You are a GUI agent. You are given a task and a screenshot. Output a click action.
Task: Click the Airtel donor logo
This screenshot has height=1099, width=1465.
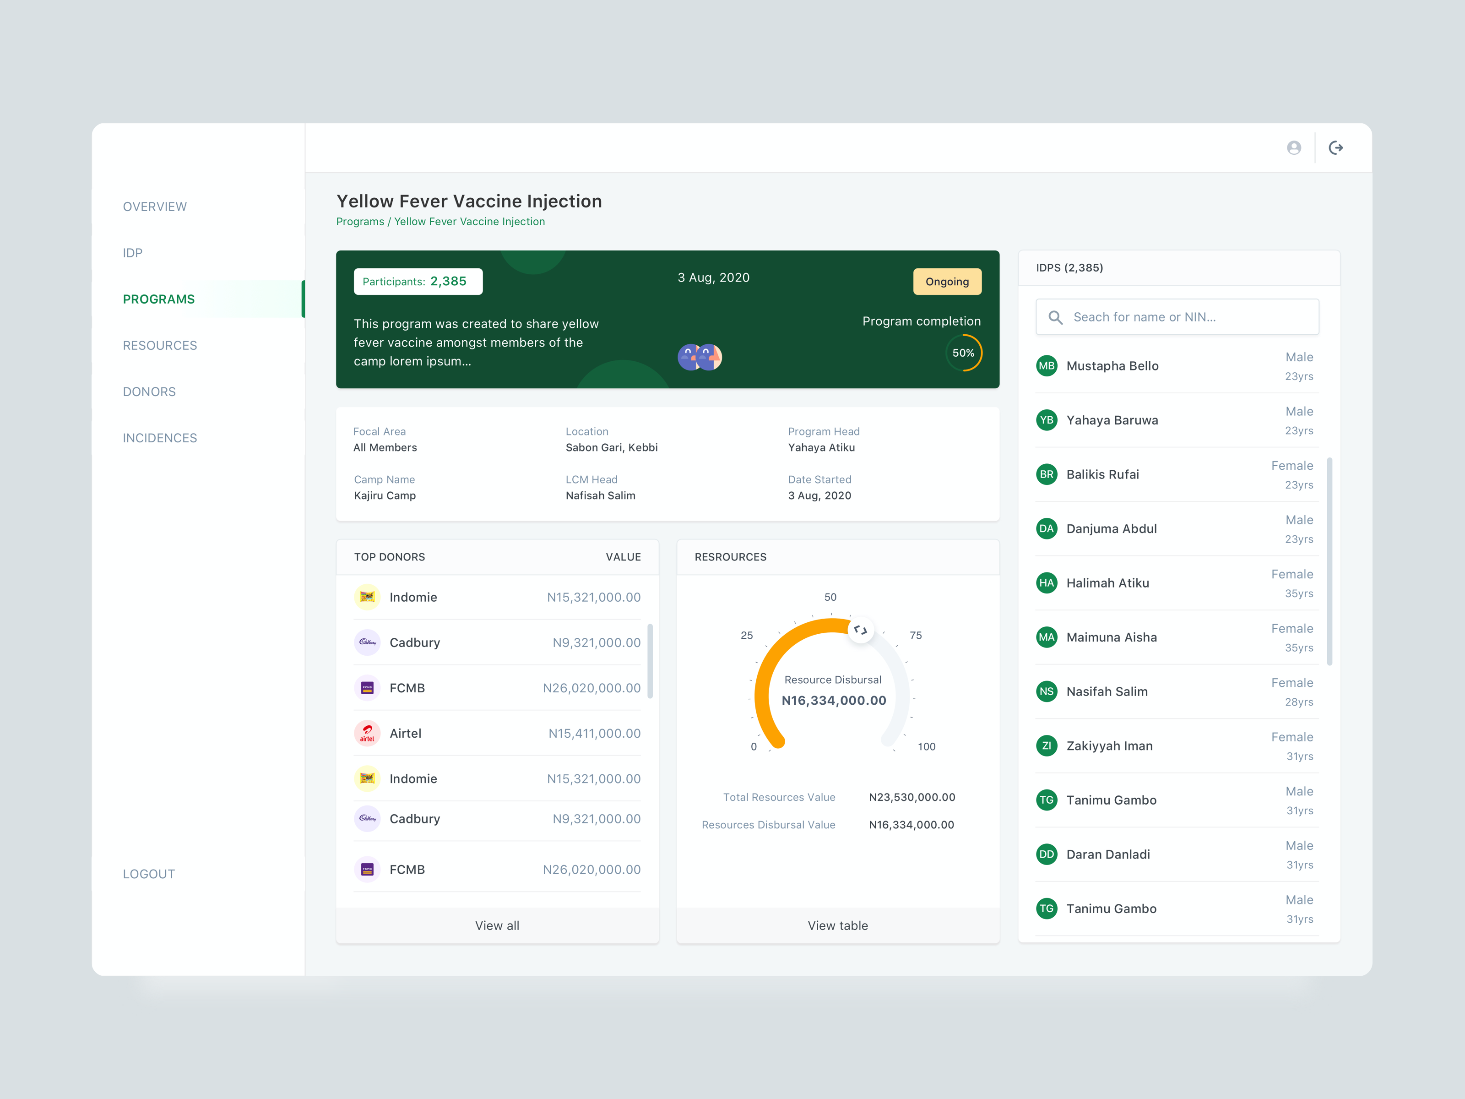pos(367,733)
